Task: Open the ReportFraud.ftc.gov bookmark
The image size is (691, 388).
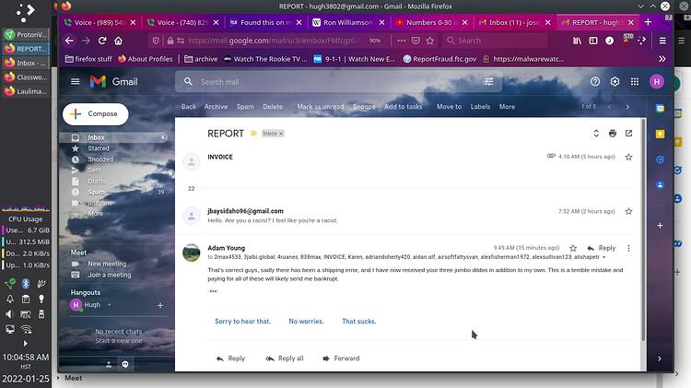Action: pyautogui.click(x=439, y=59)
